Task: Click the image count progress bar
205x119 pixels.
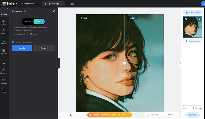Action: (x=193, y=105)
